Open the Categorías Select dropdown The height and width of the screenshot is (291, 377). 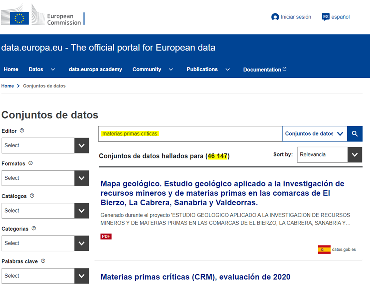pyautogui.click(x=45, y=243)
